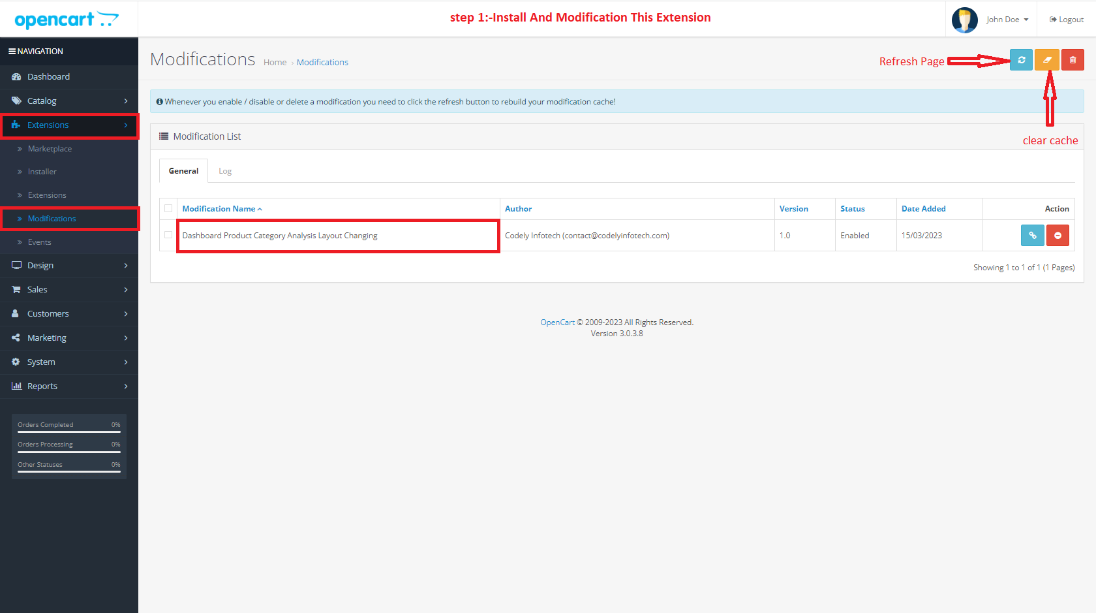
Task: Sort by Modification Name column header
Action: pyautogui.click(x=219, y=209)
